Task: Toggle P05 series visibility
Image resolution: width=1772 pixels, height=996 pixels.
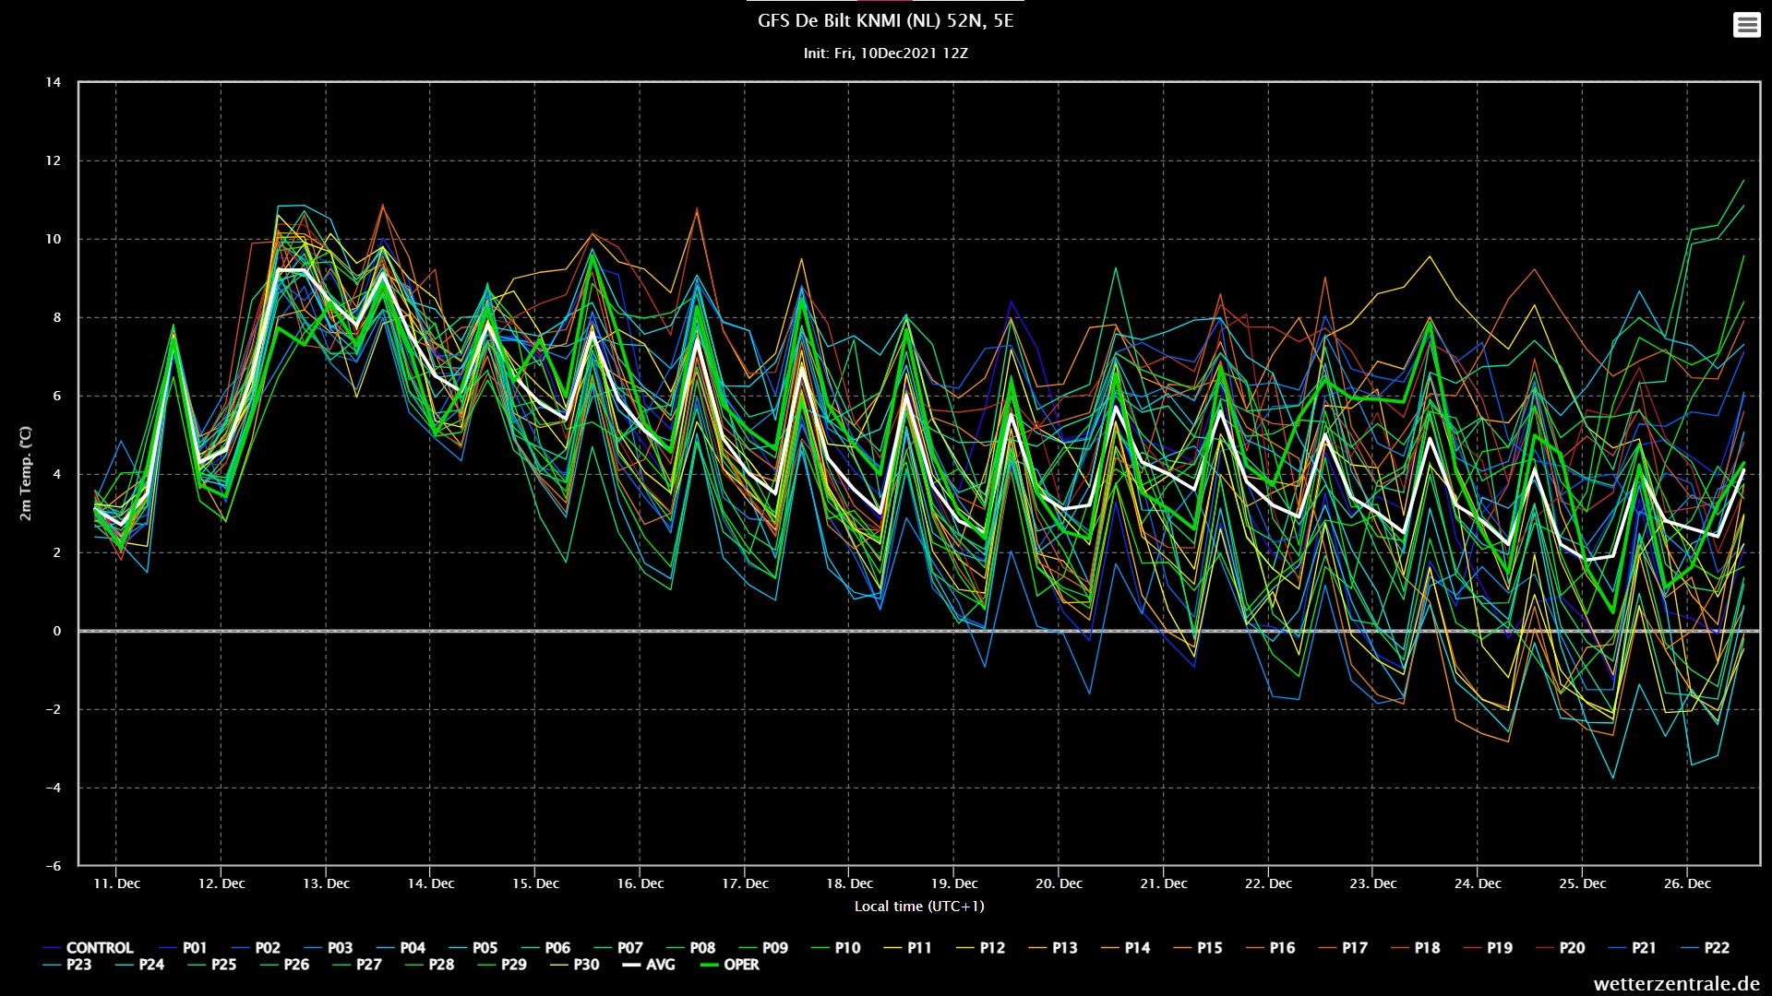Action: pos(485,948)
